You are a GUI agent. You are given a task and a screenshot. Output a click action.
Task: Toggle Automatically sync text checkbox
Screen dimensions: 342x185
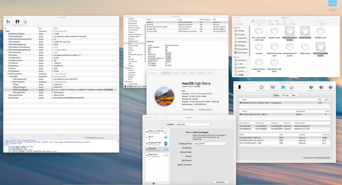pyautogui.click(x=85, y=138)
